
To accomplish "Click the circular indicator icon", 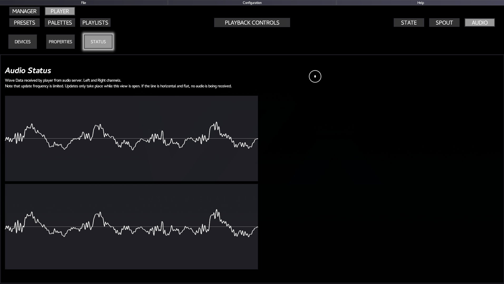I will (x=315, y=76).
